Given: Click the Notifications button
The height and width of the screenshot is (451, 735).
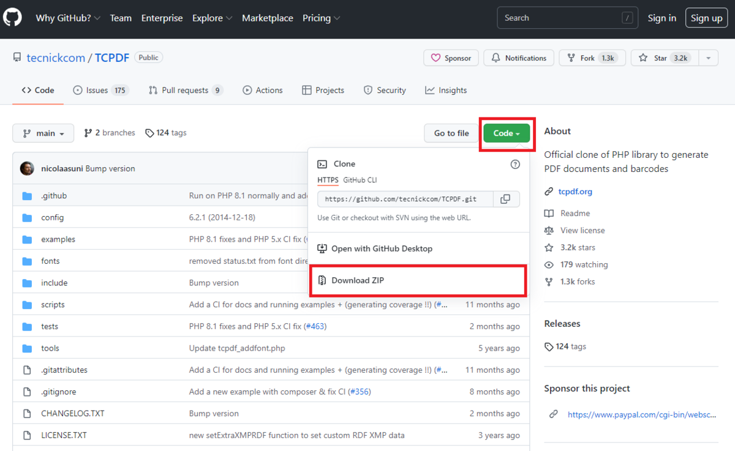Looking at the screenshot, I should (x=519, y=58).
